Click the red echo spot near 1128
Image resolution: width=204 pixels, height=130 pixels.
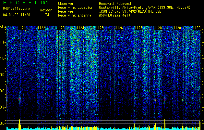pos(155,100)
